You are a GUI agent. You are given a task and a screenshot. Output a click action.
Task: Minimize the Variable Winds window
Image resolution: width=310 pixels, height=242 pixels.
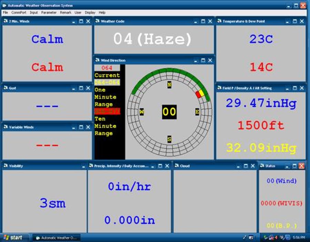tap(74, 128)
